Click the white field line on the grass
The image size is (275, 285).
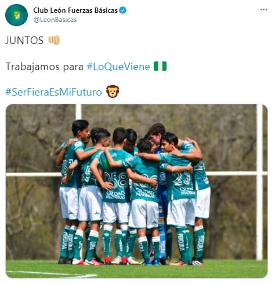52,274
